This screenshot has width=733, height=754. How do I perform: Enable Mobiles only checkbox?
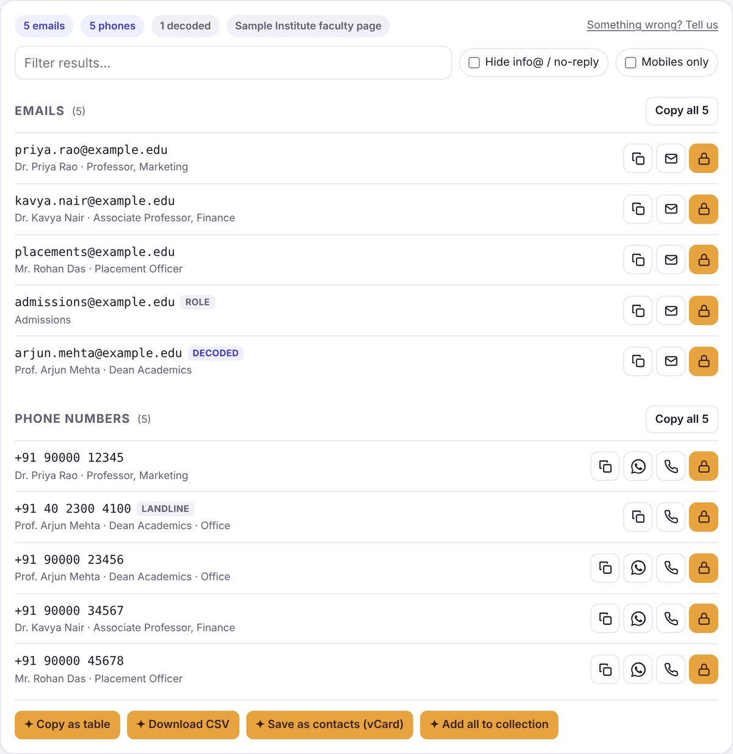[631, 62]
